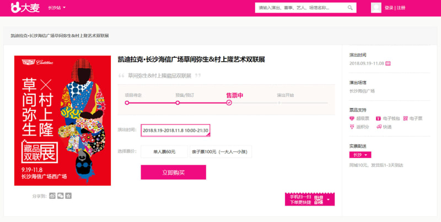
Task: Click the 草间弥生&村上隆藏品双联展 subtitle quote
Action: coord(159,75)
